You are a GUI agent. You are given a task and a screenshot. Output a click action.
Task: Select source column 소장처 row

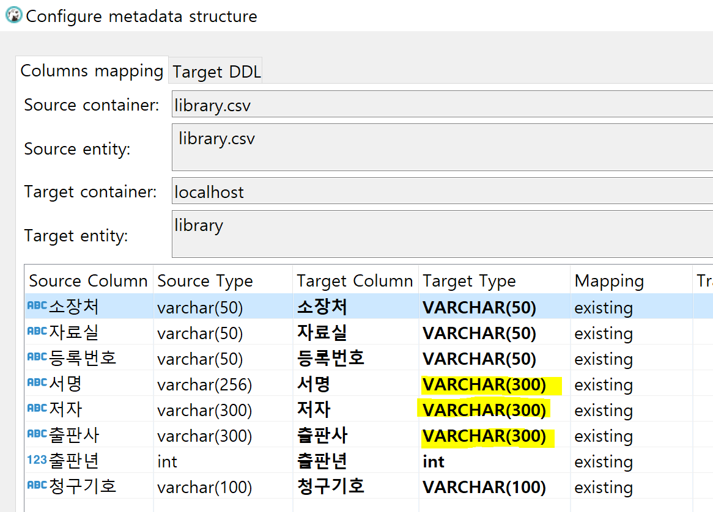pos(73,306)
